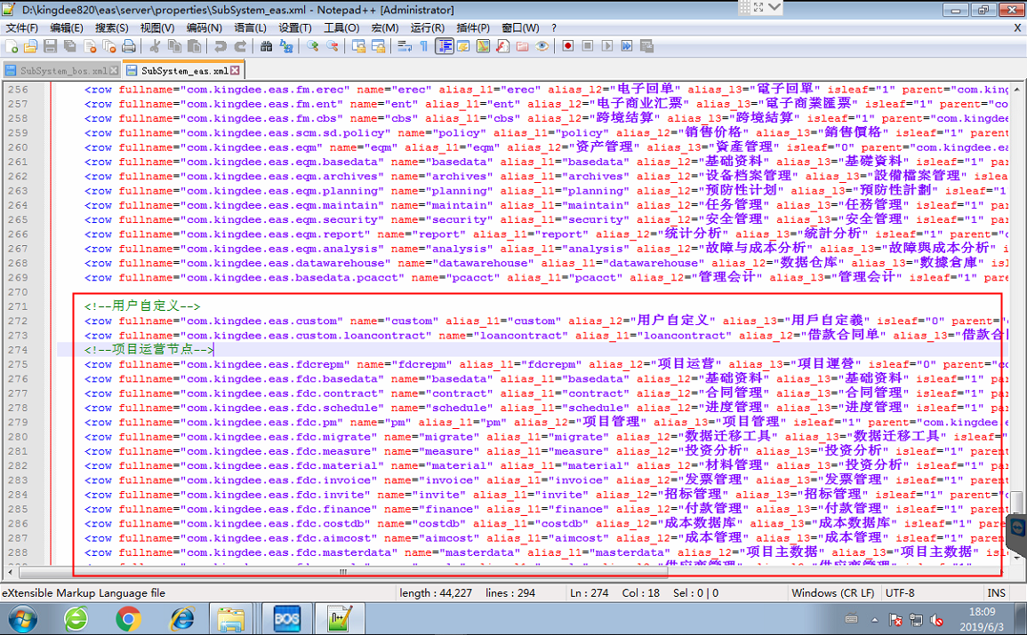Viewport: 1027px width, 635px height.
Task: Click line number 274 in margin
Action: (18, 350)
